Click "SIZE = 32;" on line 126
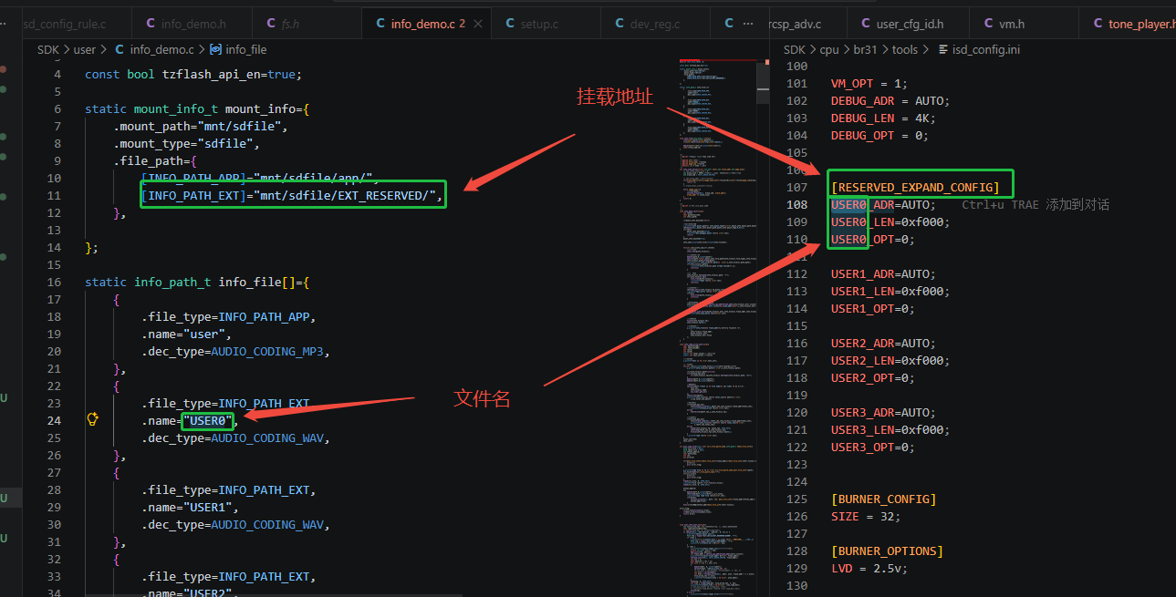The height and width of the screenshot is (597, 1176). coord(866,516)
